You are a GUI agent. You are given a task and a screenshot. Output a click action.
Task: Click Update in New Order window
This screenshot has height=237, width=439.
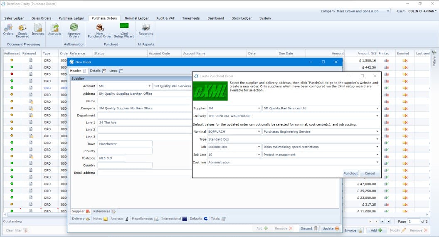330,228
